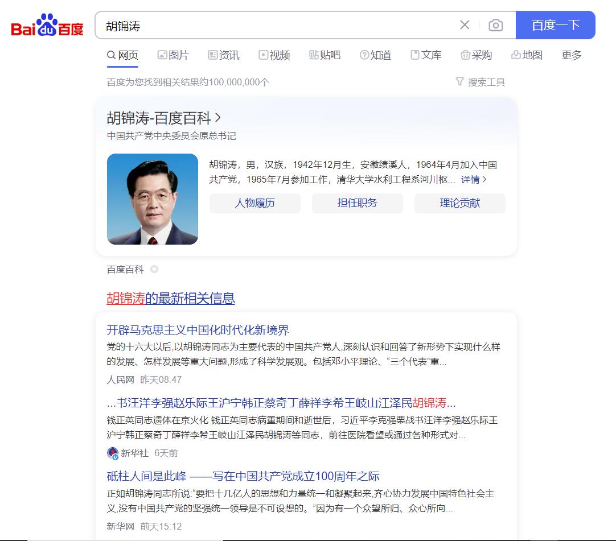Click the 百度百科 source label

(x=125, y=269)
